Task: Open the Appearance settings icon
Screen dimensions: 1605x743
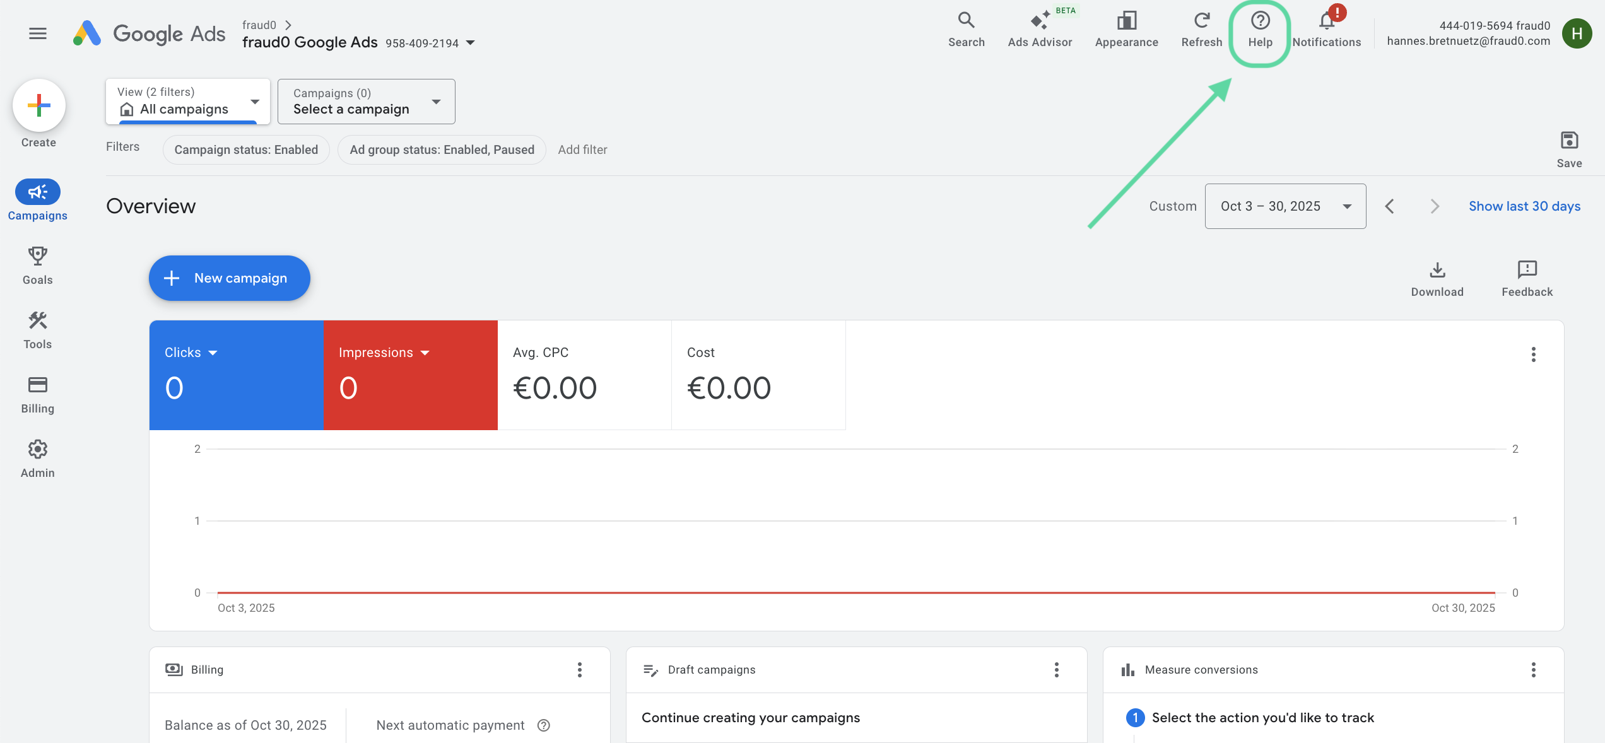Action: (x=1127, y=28)
